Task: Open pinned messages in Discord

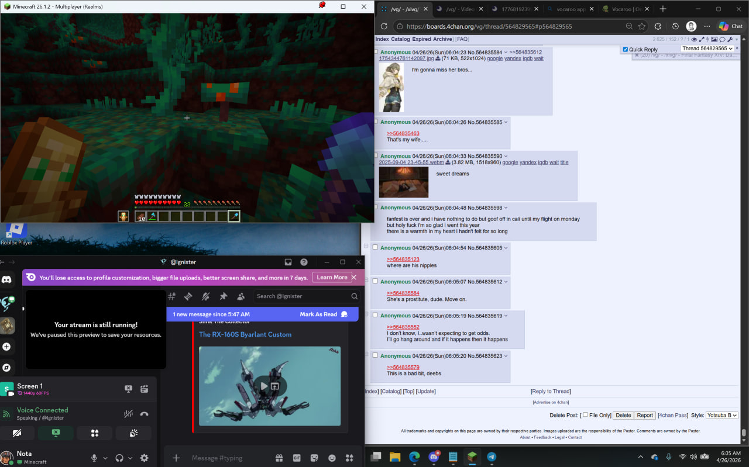Action: coord(223,296)
